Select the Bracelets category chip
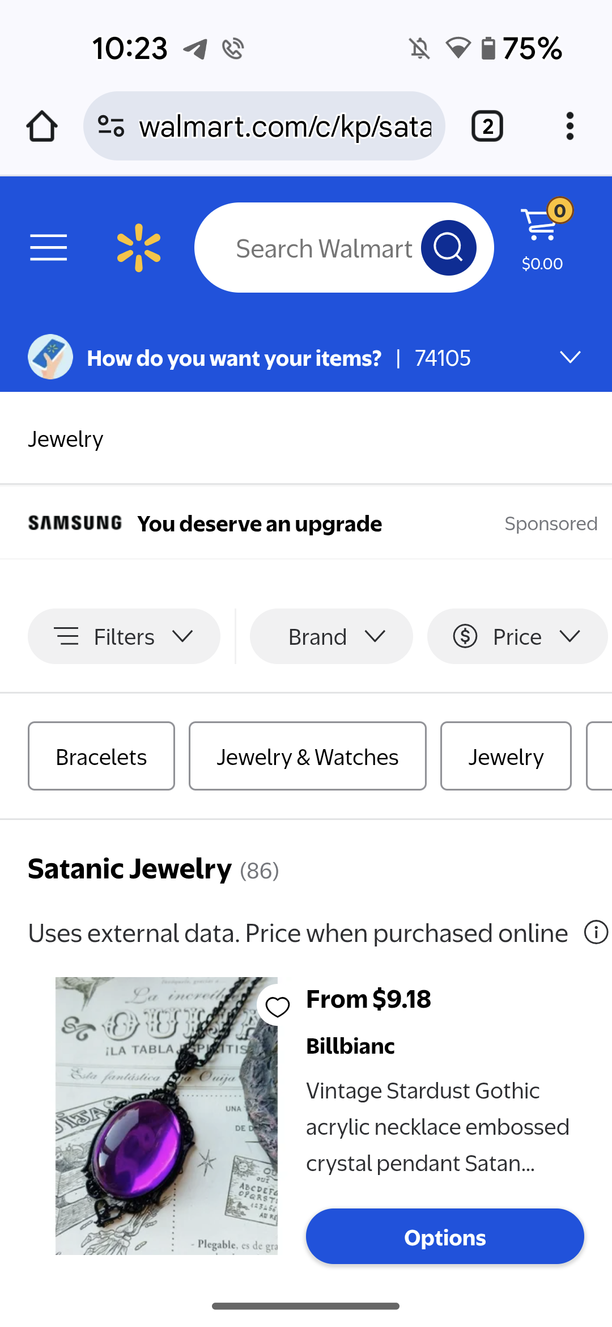Image resolution: width=612 pixels, height=1327 pixels. pos(101,756)
